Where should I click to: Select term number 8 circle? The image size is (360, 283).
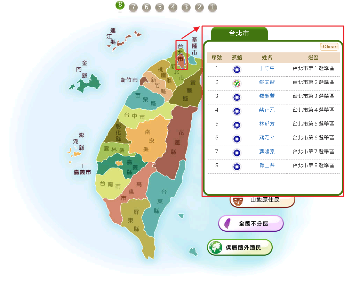[x=120, y=5]
